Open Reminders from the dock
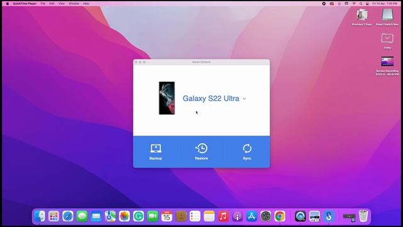The image size is (403, 227). pyautogui.click(x=195, y=216)
